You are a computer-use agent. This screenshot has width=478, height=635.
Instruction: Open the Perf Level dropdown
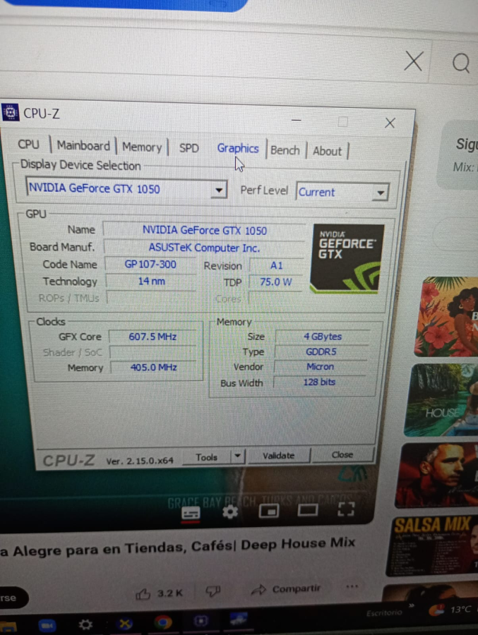point(381,193)
